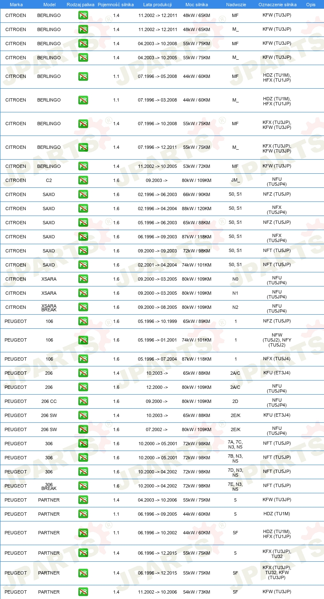Viewport: 324px width, 599px height.
Task: Click the 12.2000 -> production date cell
Action: (x=157, y=387)
